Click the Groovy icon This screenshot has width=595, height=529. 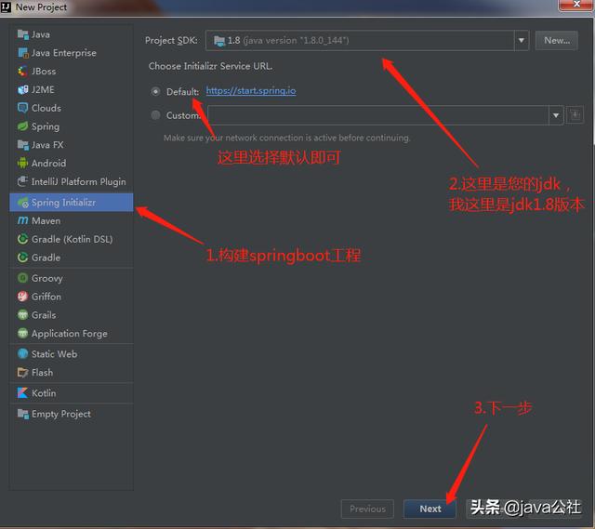pyautogui.click(x=22, y=278)
